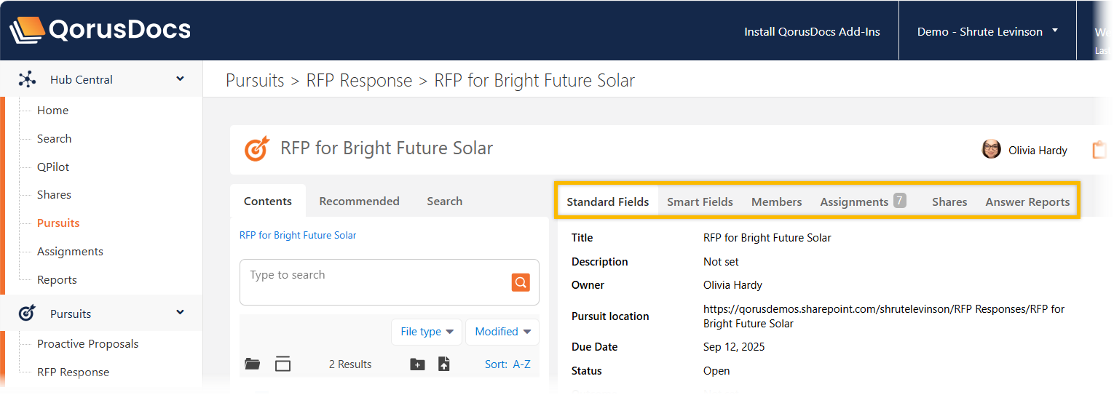1114x395 pixels.
Task: Click the open folder icon in Contents toolbar
Action: click(x=253, y=364)
